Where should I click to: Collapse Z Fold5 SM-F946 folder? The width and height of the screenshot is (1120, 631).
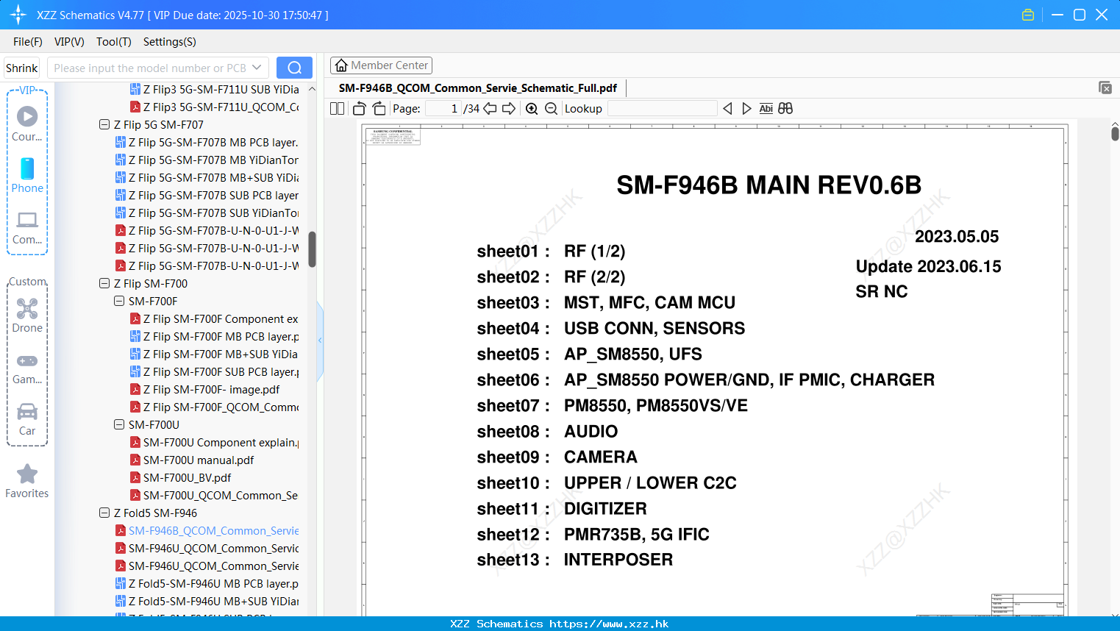104,513
